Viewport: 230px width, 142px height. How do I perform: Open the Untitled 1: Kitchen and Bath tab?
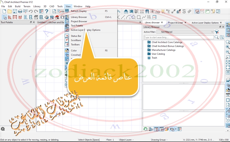pos(51,22)
